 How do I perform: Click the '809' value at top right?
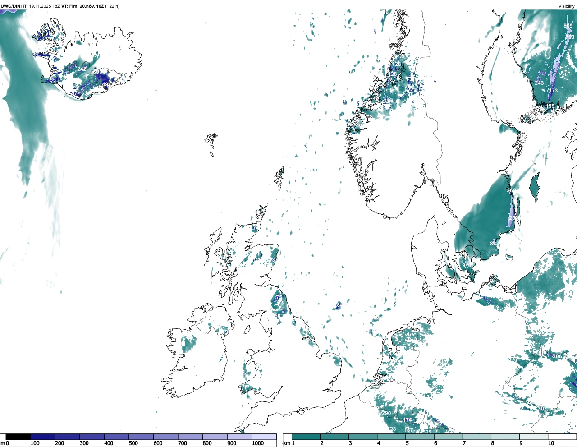(x=568, y=26)
